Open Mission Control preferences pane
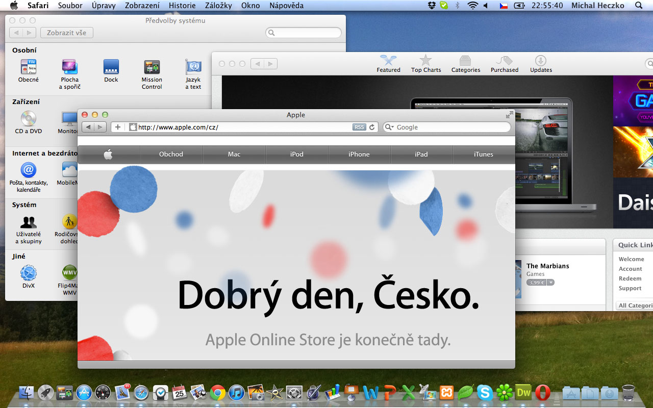 [152, 74]
